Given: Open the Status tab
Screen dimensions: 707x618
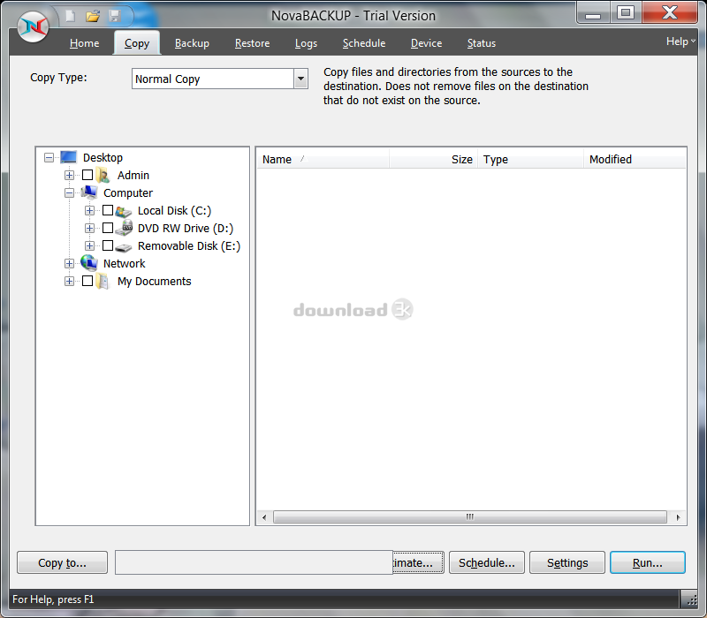Looking at the screenshot, I should tap(481, 43).
